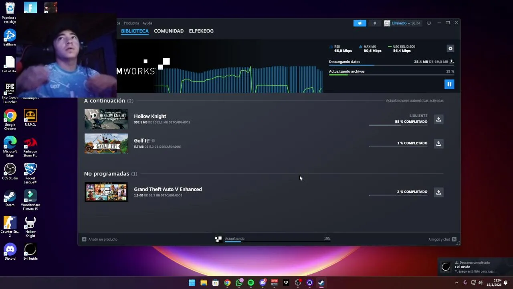Show hidden system tray icons chevron
This screenshot has height=289, width=513.
(x=456, y=283)
